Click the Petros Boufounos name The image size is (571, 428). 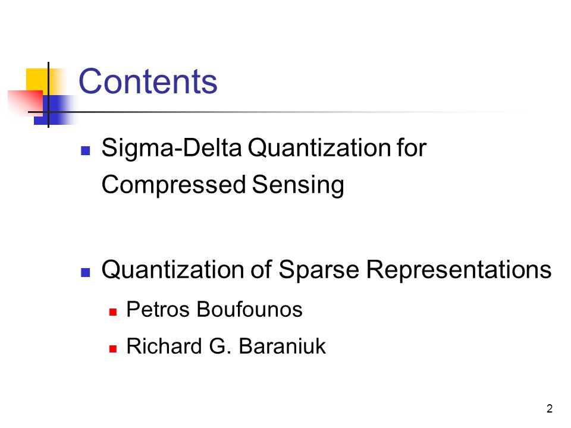tap(214, 310)
